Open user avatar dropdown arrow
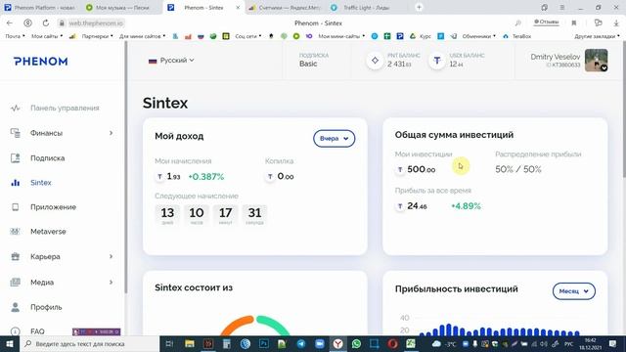 pyautogui.click(x=604, y=68)
